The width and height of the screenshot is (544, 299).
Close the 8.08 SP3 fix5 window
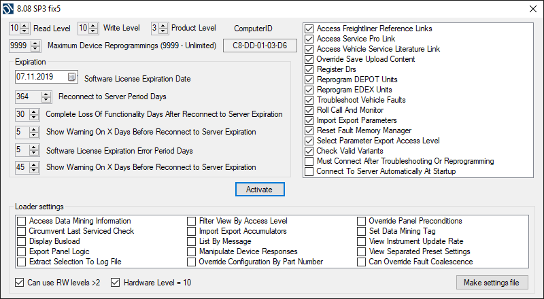[x=533, y=9]
